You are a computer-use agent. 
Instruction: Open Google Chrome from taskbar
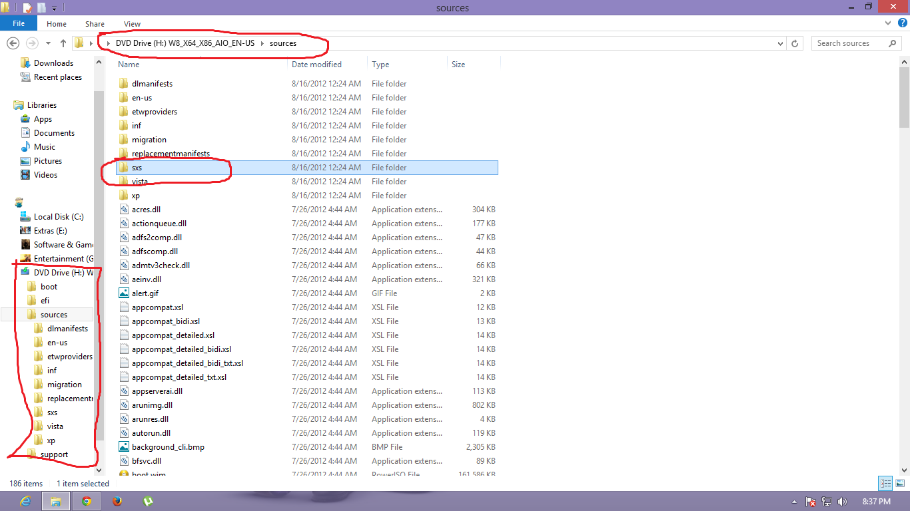point(87,501)
